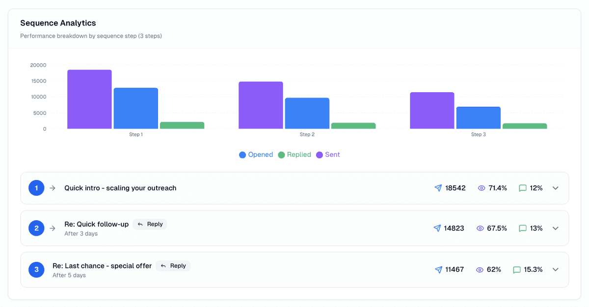Toggle the Opened series in the chart legend

point(256,154)
